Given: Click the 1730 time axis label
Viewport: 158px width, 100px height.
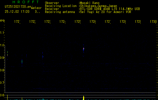Looking at the screenshot, I should click(153, 21).
